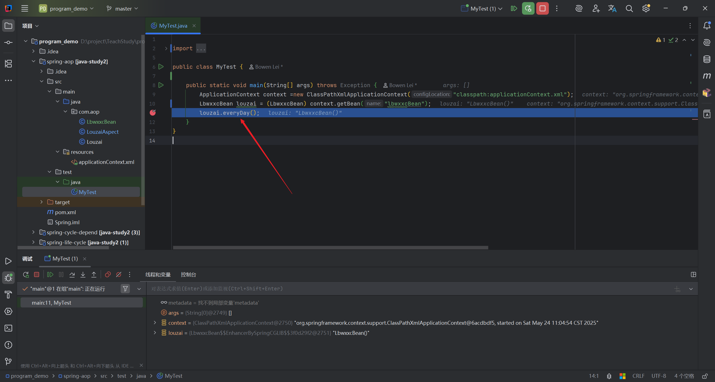Click the editor horizontal scrollbar
This screenshot has width=715, height=382.
click(330, 247)
